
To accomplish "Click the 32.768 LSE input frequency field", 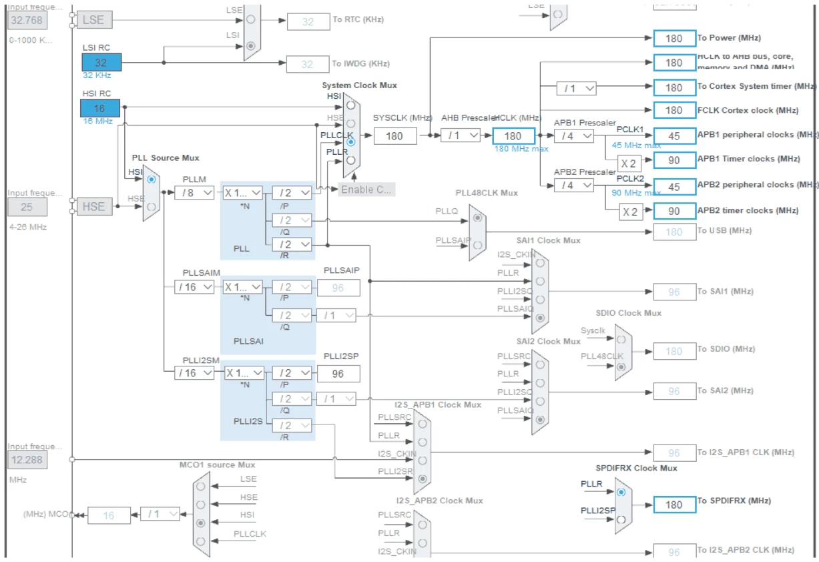I will [27, 20].
